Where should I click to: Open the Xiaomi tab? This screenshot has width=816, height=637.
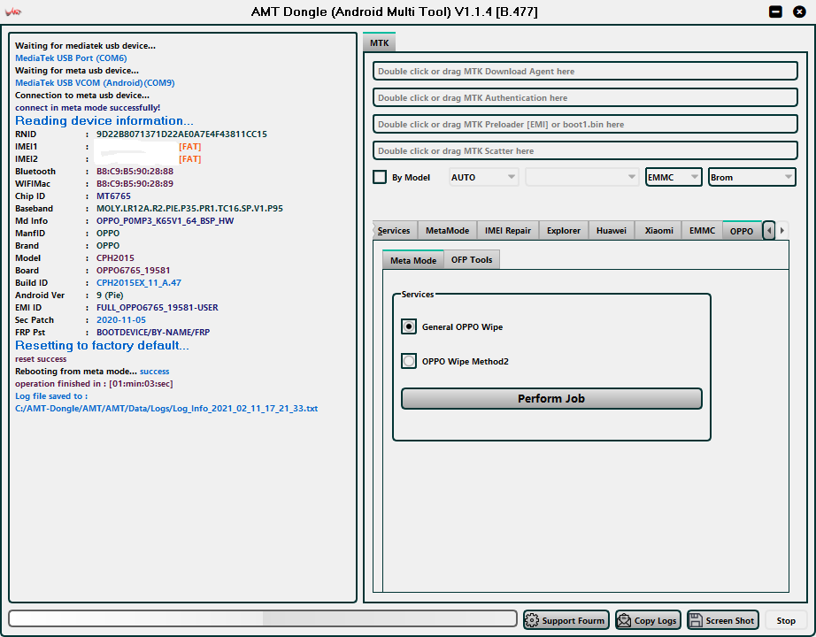point(658,231)
